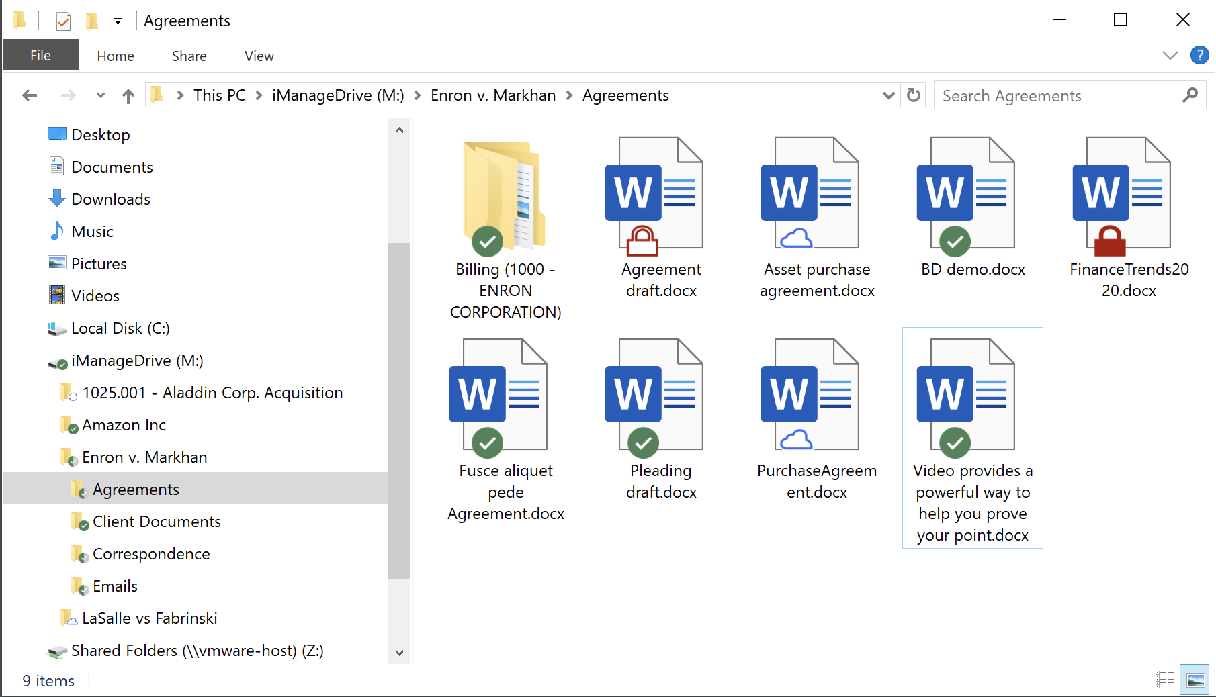Screen dimensions: 1216x697
Task: Click the New folder quick access icon
Action: point(92,21)
